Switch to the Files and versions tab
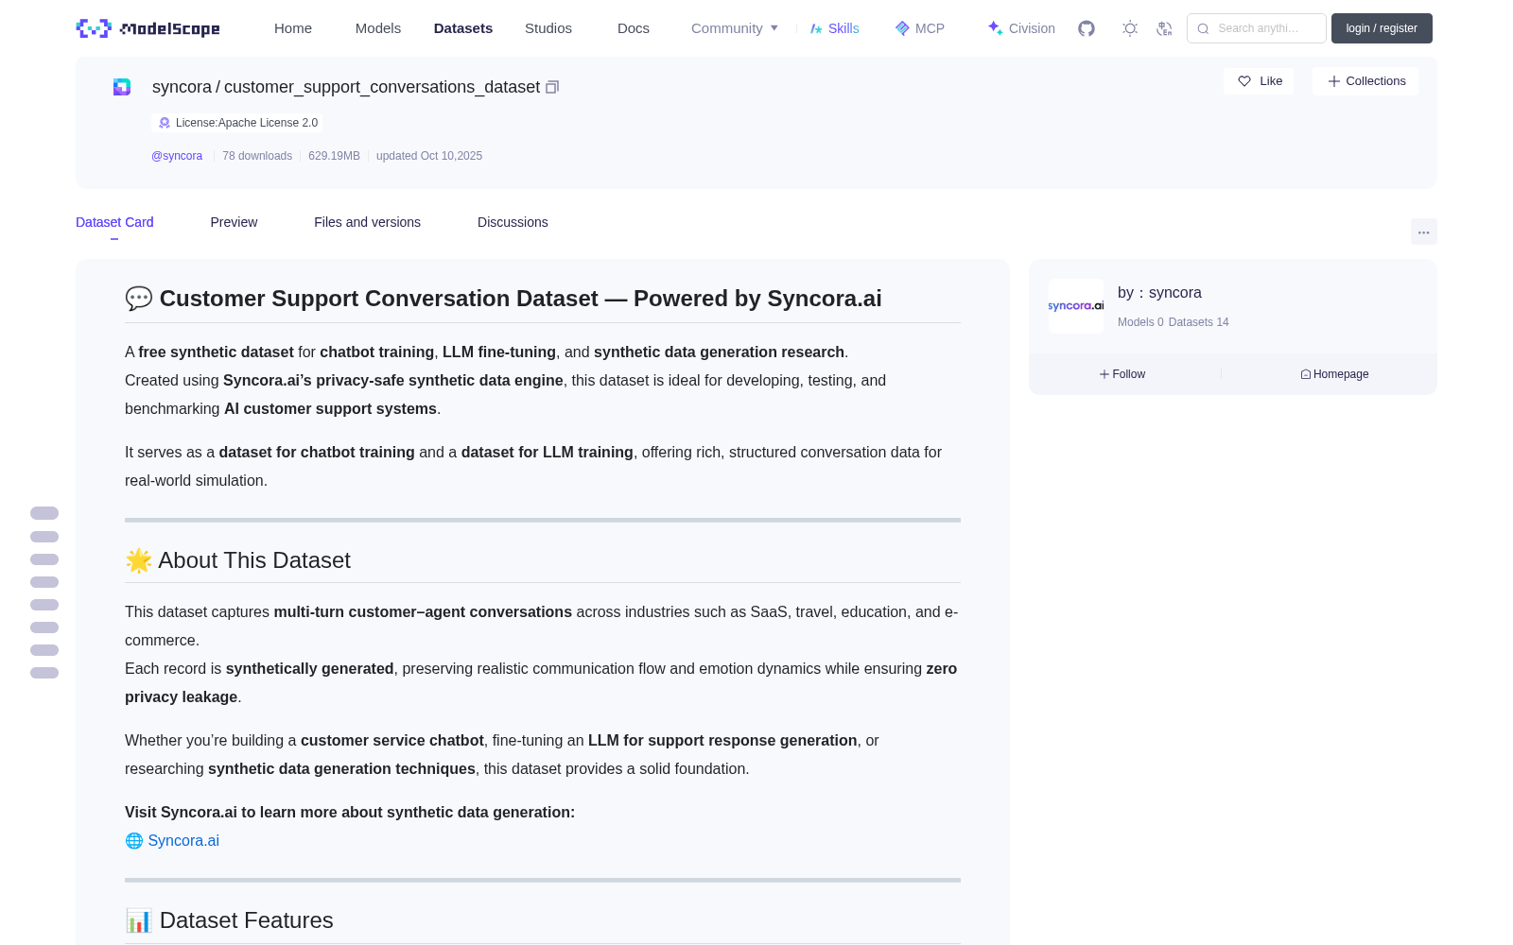This screenshot has width=1513, height=945. click(367, 222)
